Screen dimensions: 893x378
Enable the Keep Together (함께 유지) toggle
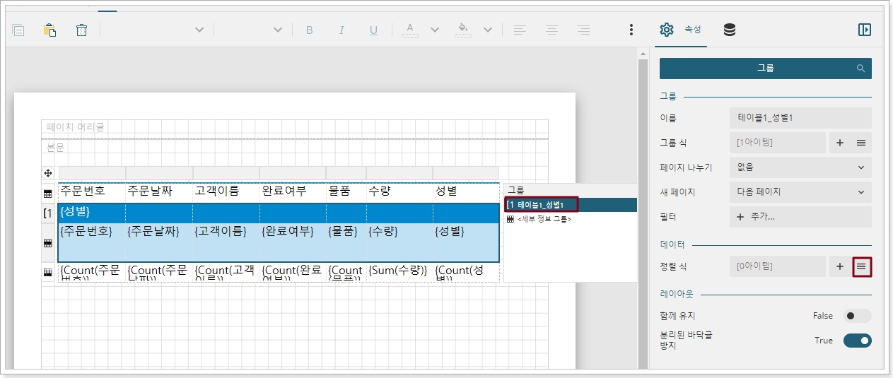(858, 316)
